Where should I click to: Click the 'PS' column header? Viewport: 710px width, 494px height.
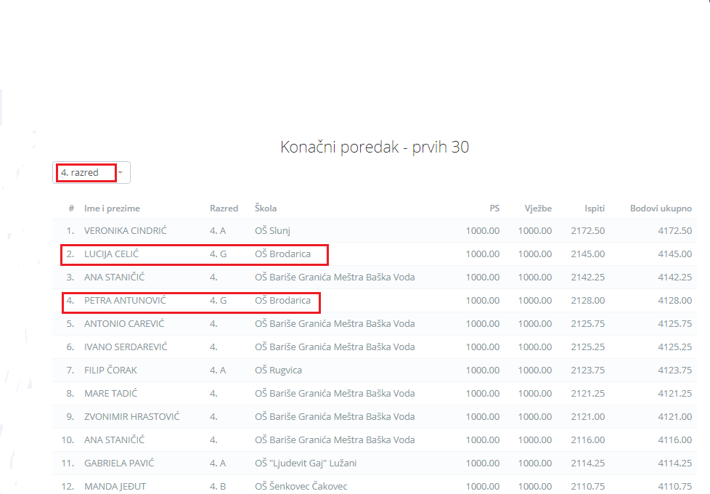(x=494, y=208)
